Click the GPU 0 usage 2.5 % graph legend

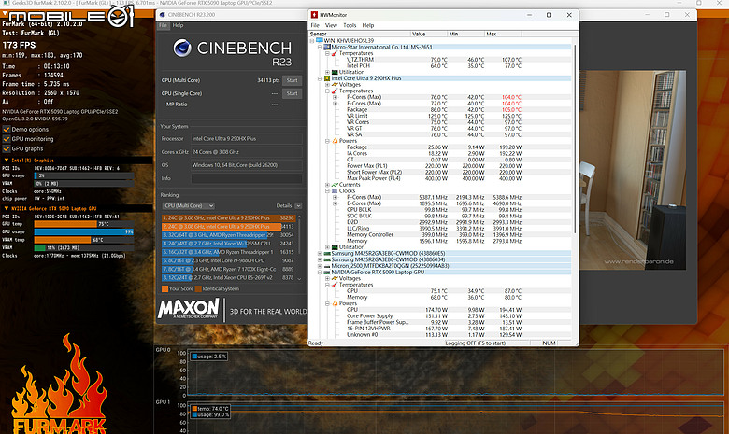208,357
